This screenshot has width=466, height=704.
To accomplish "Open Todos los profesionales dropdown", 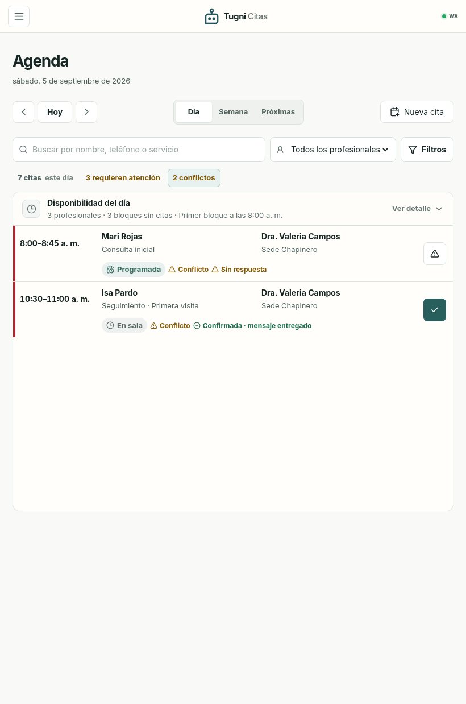I will coord(333,150).
